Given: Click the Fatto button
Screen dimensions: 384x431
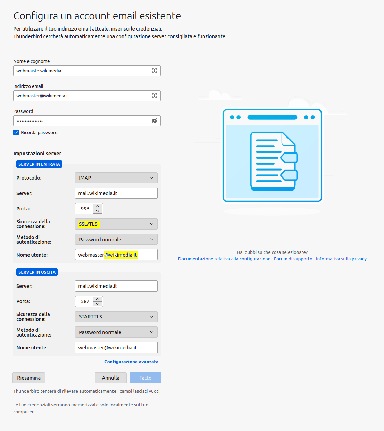Looking at the screenshot, I should 145,378.
